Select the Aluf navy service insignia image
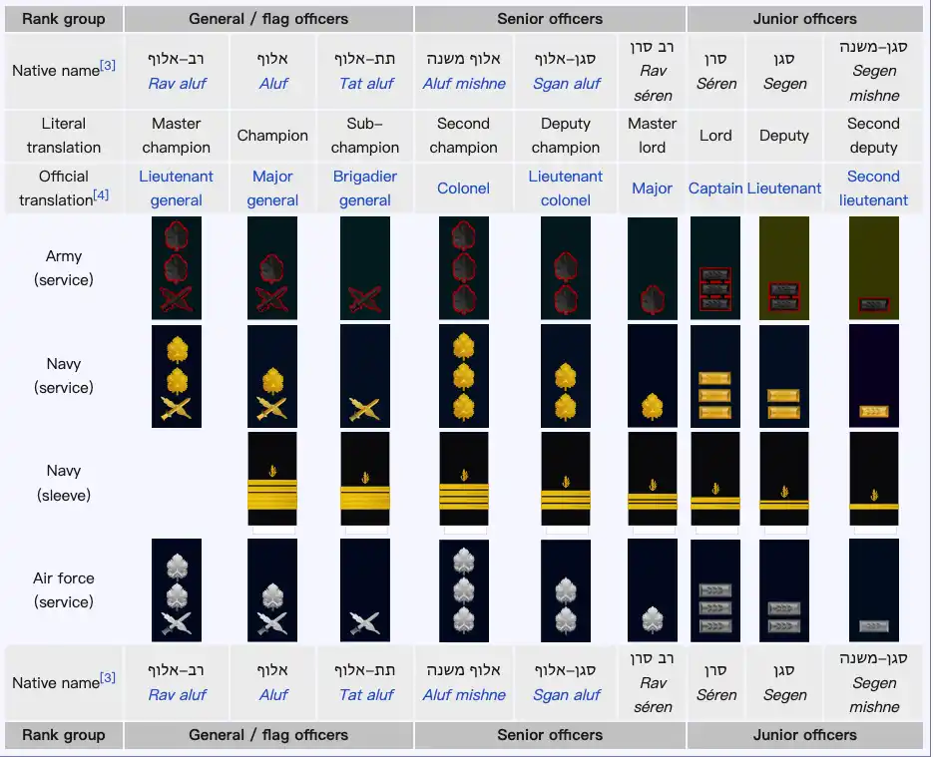The width and height of the screenshot is (933, 757). coord(272,376)
